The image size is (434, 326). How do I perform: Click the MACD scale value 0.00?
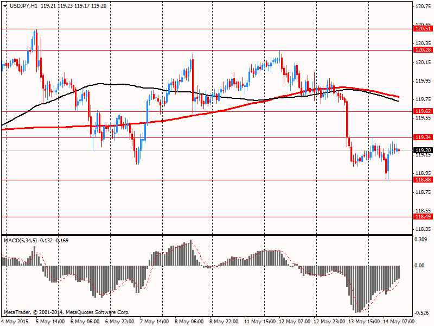[x=419, y=266]
